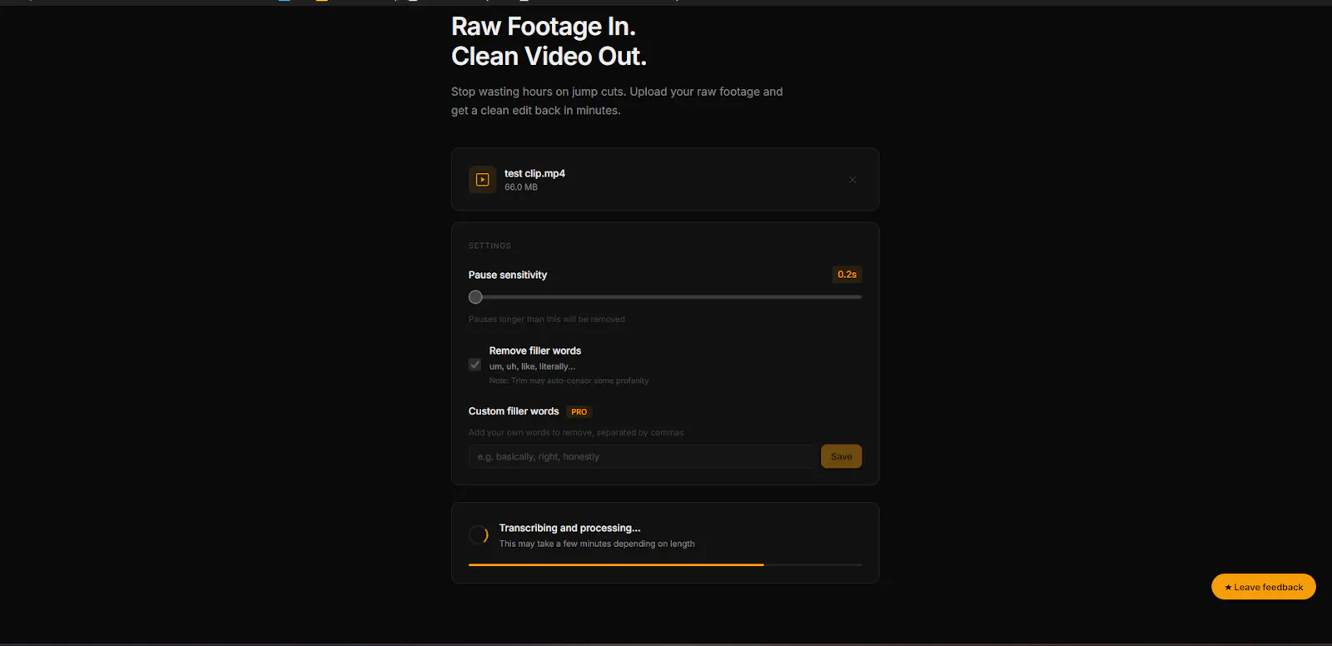The width and height of the screenshot is (1332, 646).
Task: Click the Trim may auto-censor profanity note
Action: coord(569,380)
